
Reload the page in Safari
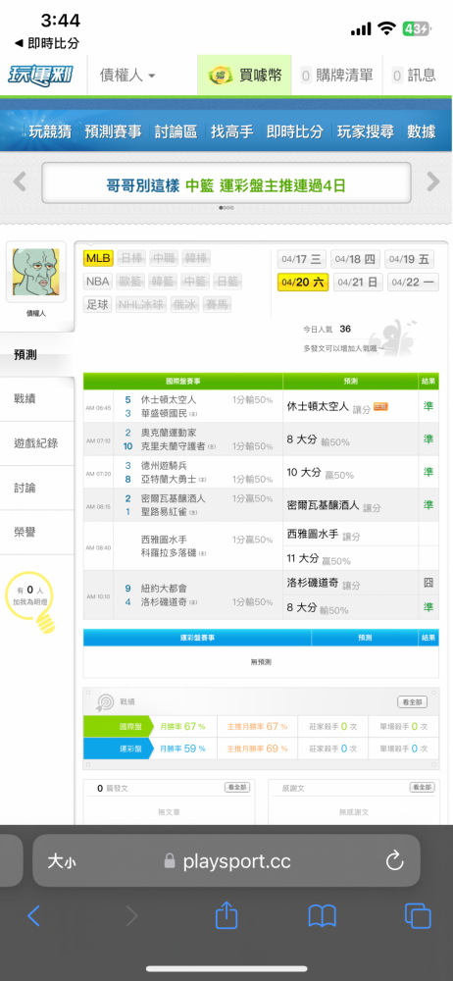pos(395,861)
